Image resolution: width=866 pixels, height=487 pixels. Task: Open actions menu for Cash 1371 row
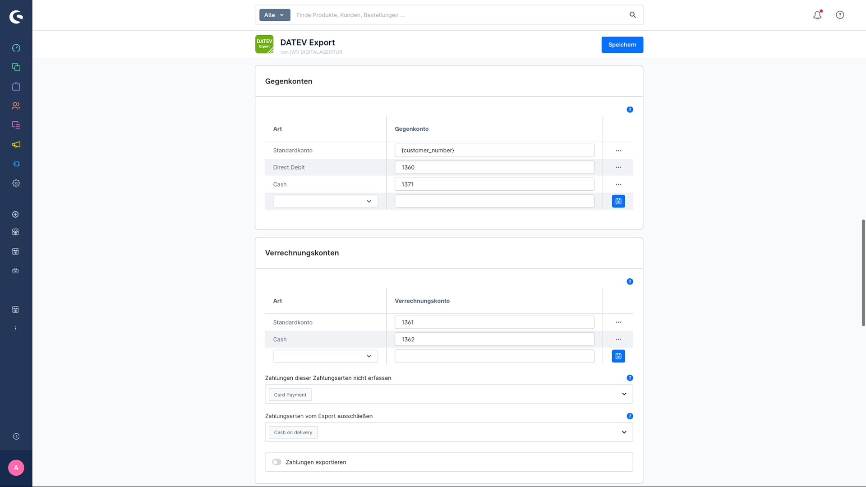(x=618, y=184)
